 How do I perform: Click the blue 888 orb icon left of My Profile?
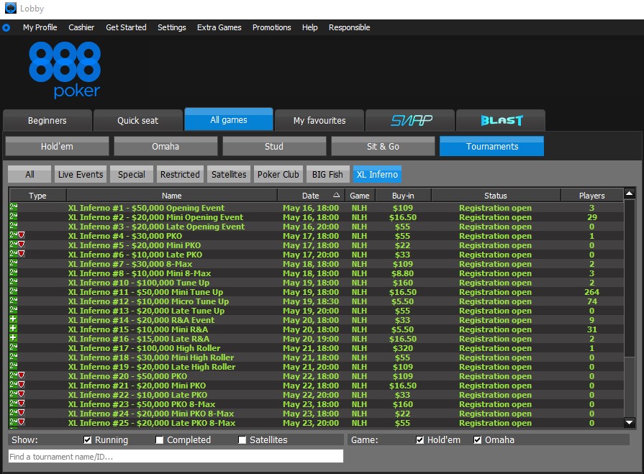pyautogui.click(x=6, y=27)
